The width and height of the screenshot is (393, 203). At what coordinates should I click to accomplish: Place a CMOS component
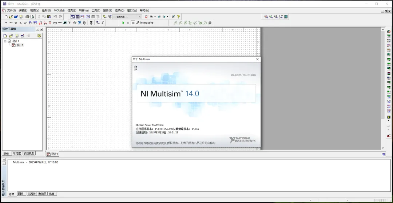pyautogui.click(x=35, y=23)
